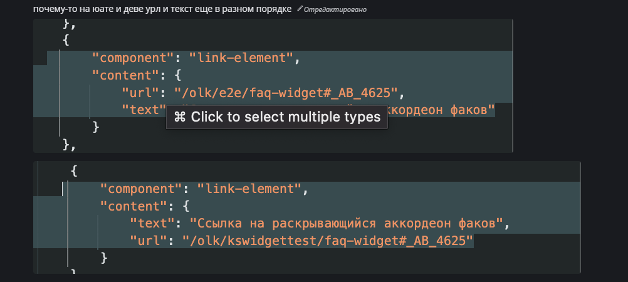Click the partially hidden "text" key in upper snippet
The height and width of the screenshot is (282, 628).
coord(144,110)
